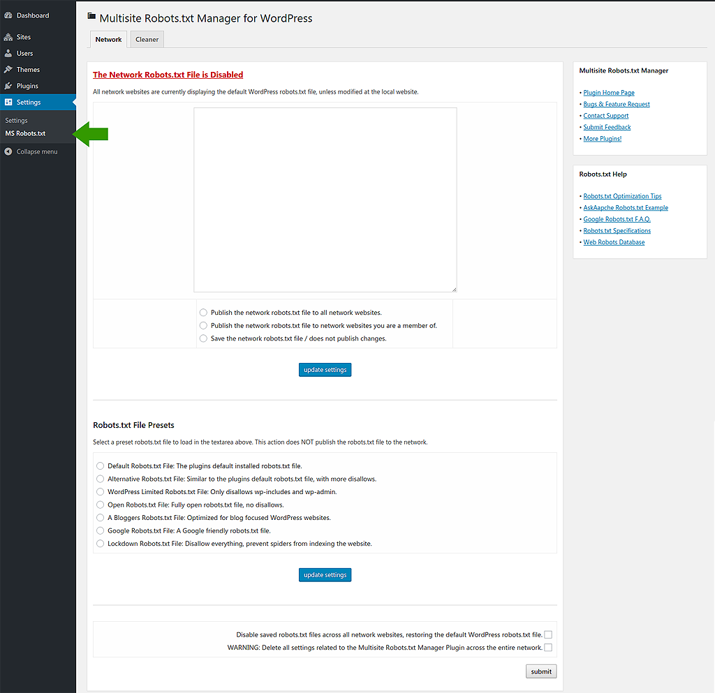This screenshot has height=693, width=715.
Task: Choose Lockdown Robots.txt File preset
Action: [101, 544]
